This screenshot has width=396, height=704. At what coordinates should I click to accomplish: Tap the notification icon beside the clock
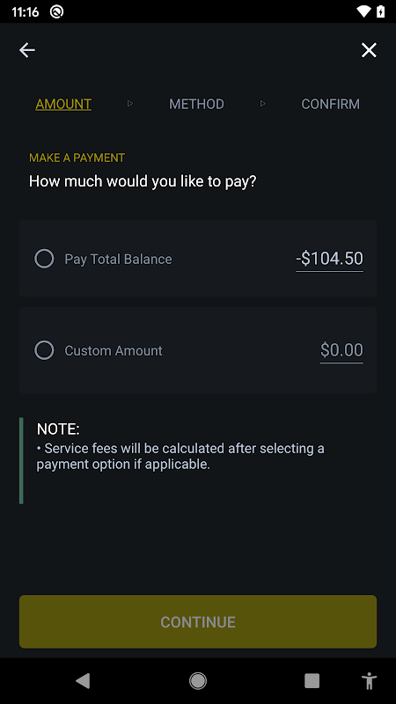[x=57, y=11]
